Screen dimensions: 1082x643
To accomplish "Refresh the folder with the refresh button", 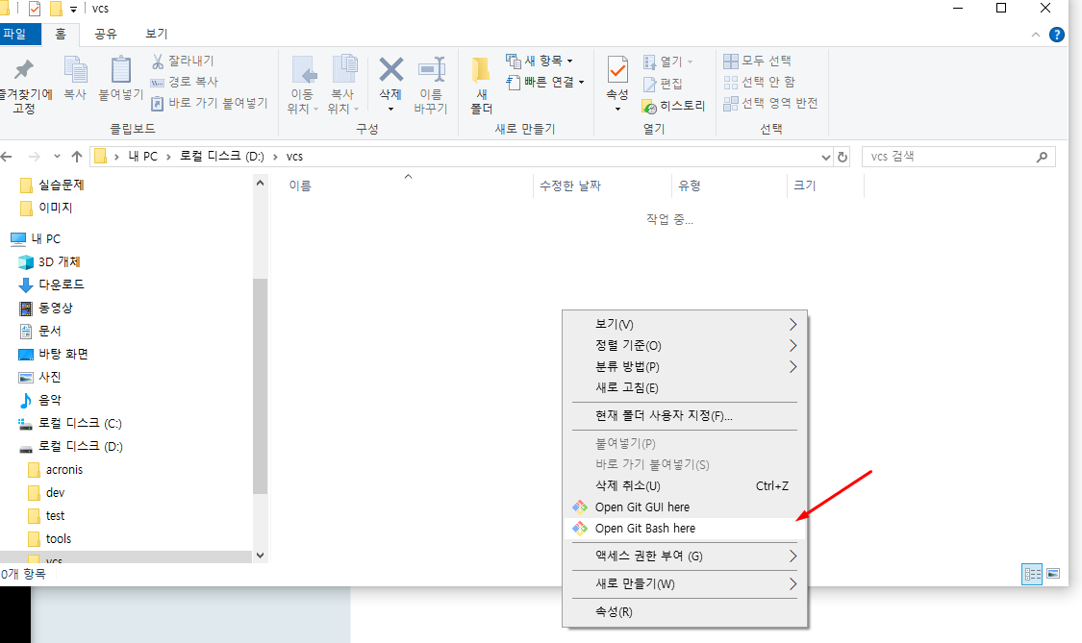I will pyautogui.click(x=843, y=158).
